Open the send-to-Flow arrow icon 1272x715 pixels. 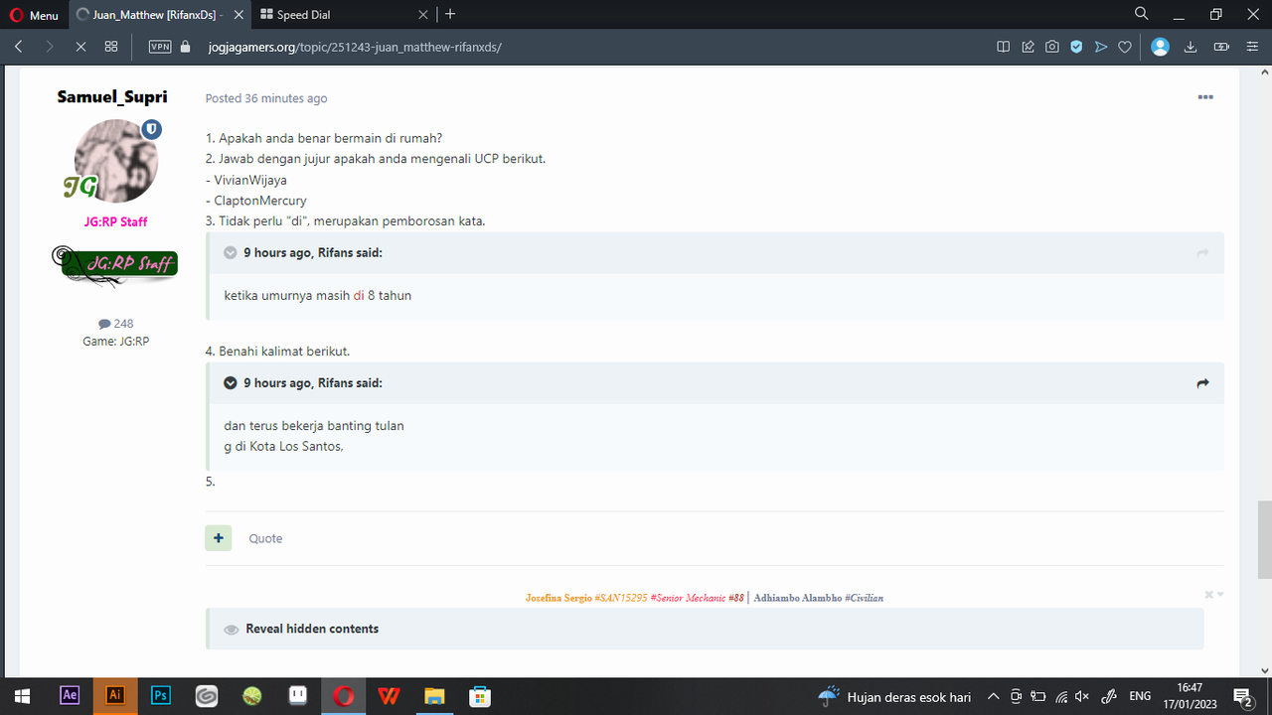1101,47
